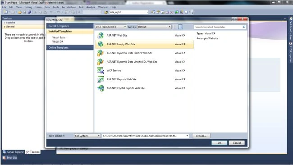Image resolution: width=293 pixels, height=165 pixels.
Task: Switch to the Toolbox bottom tab
Action: pos(33,152)
